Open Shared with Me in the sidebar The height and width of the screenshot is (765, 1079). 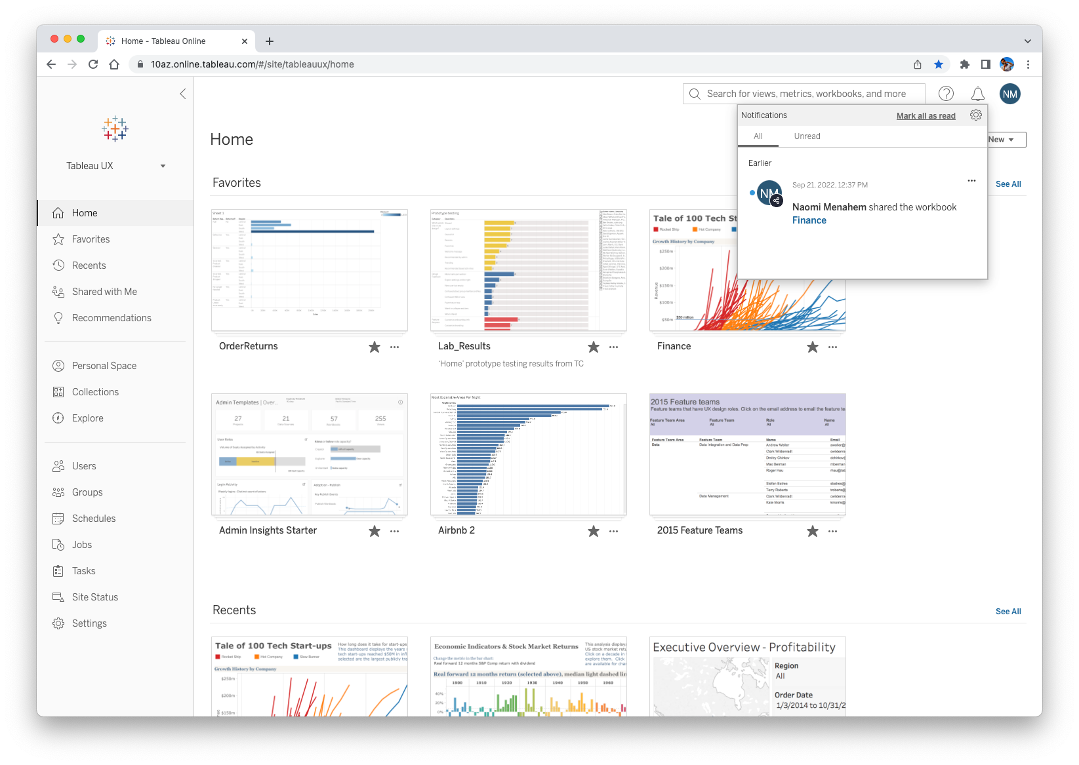[x=115, y=292]
